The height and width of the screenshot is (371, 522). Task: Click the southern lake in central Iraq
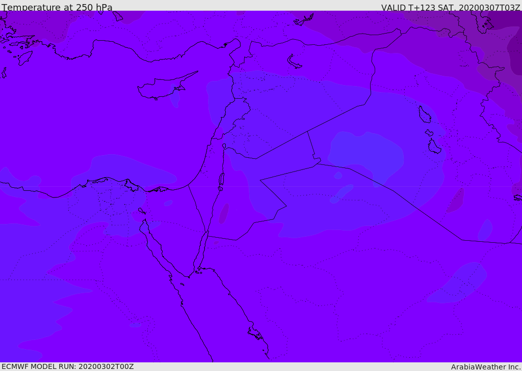click(x=434, y=146)
